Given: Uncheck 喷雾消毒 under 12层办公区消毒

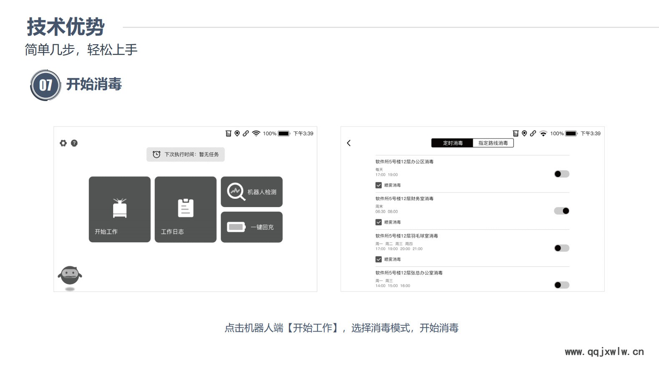Looking at the screenshot, I should click(379, 185).
